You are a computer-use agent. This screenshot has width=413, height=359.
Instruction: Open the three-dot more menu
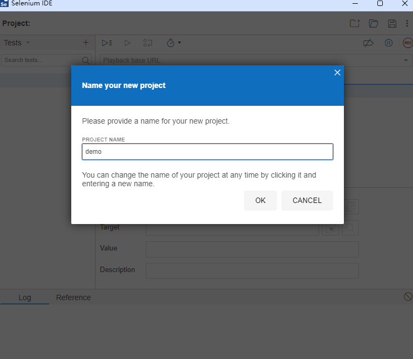coord(407,23)
